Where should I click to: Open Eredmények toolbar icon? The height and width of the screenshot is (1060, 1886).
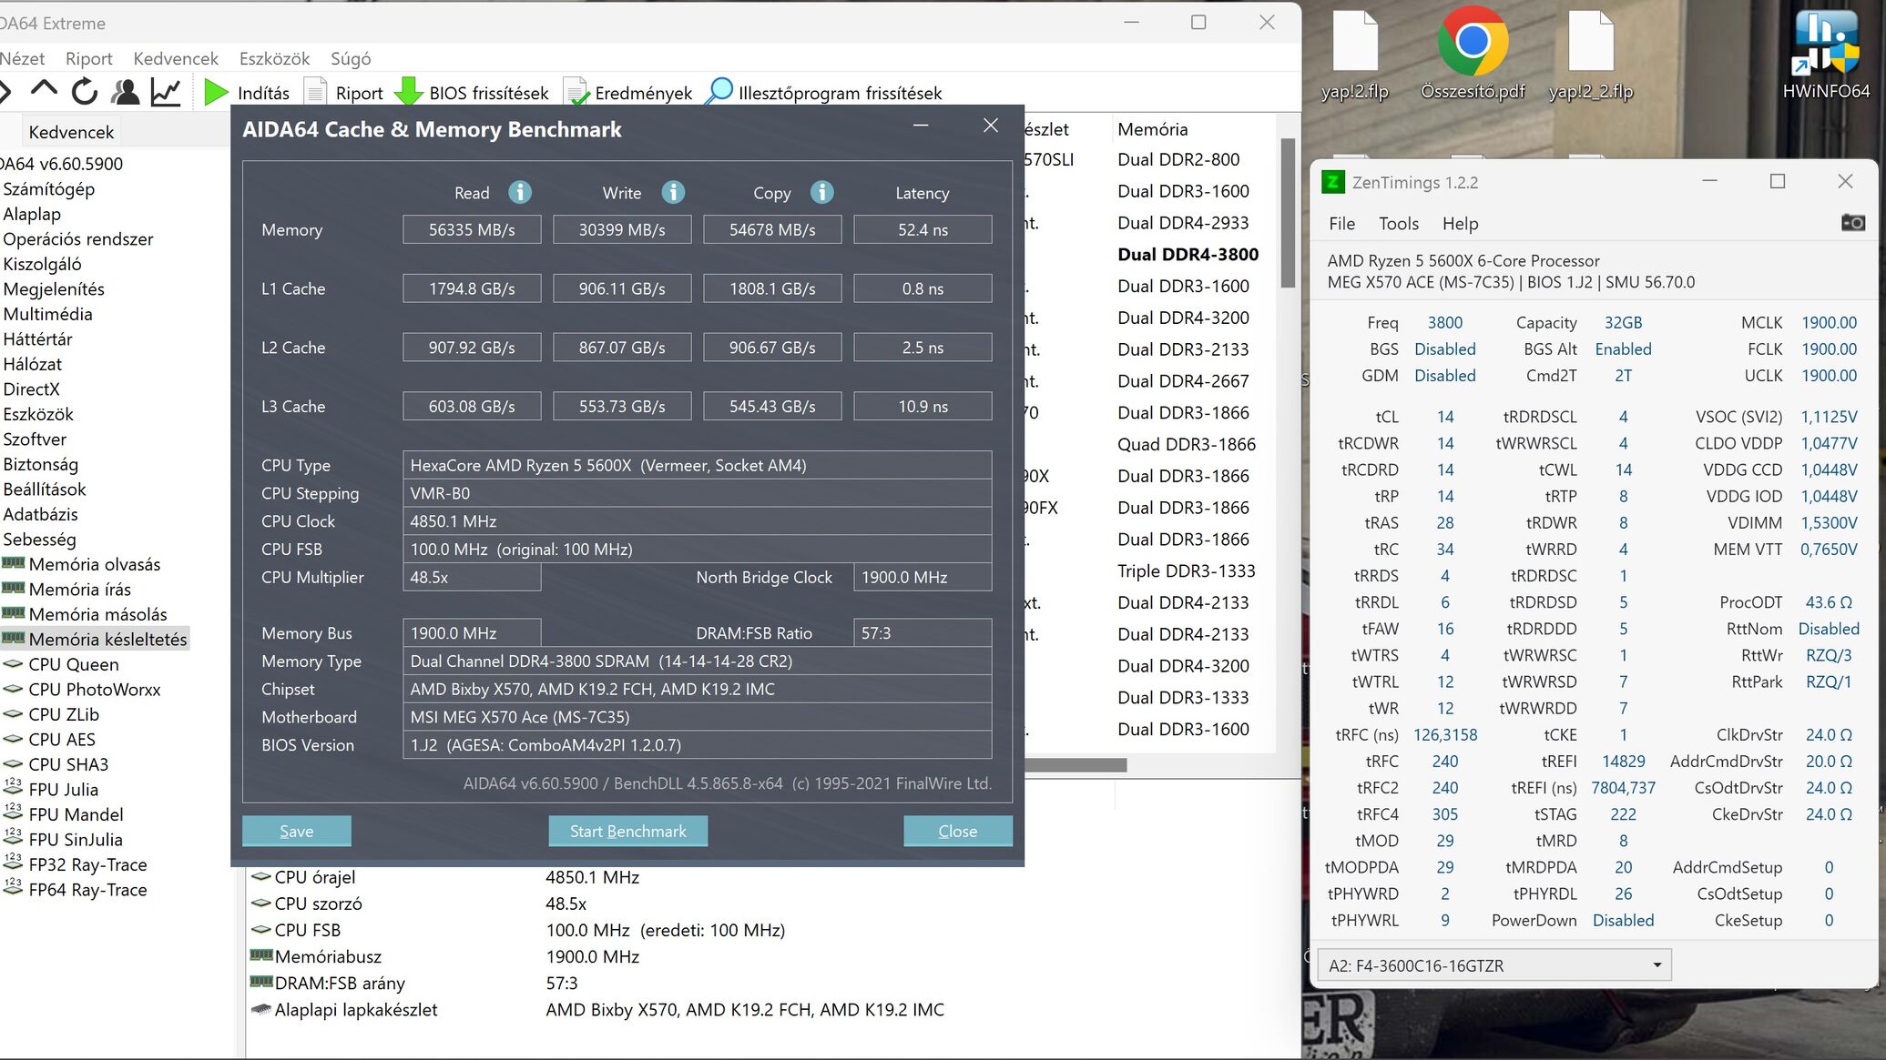(576, 92)
